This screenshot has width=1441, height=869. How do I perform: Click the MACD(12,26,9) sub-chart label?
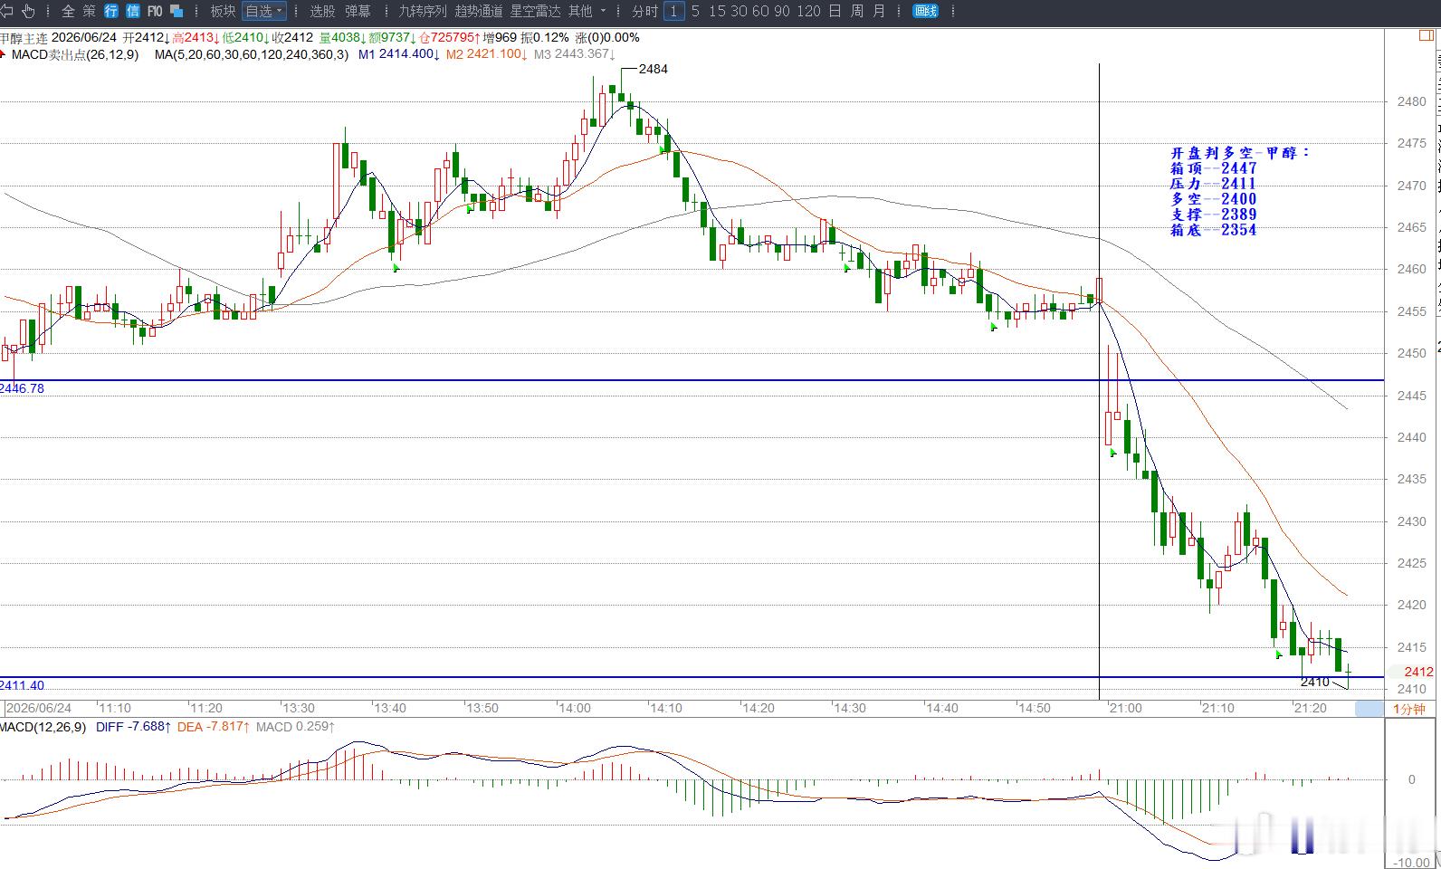[43, 727]
